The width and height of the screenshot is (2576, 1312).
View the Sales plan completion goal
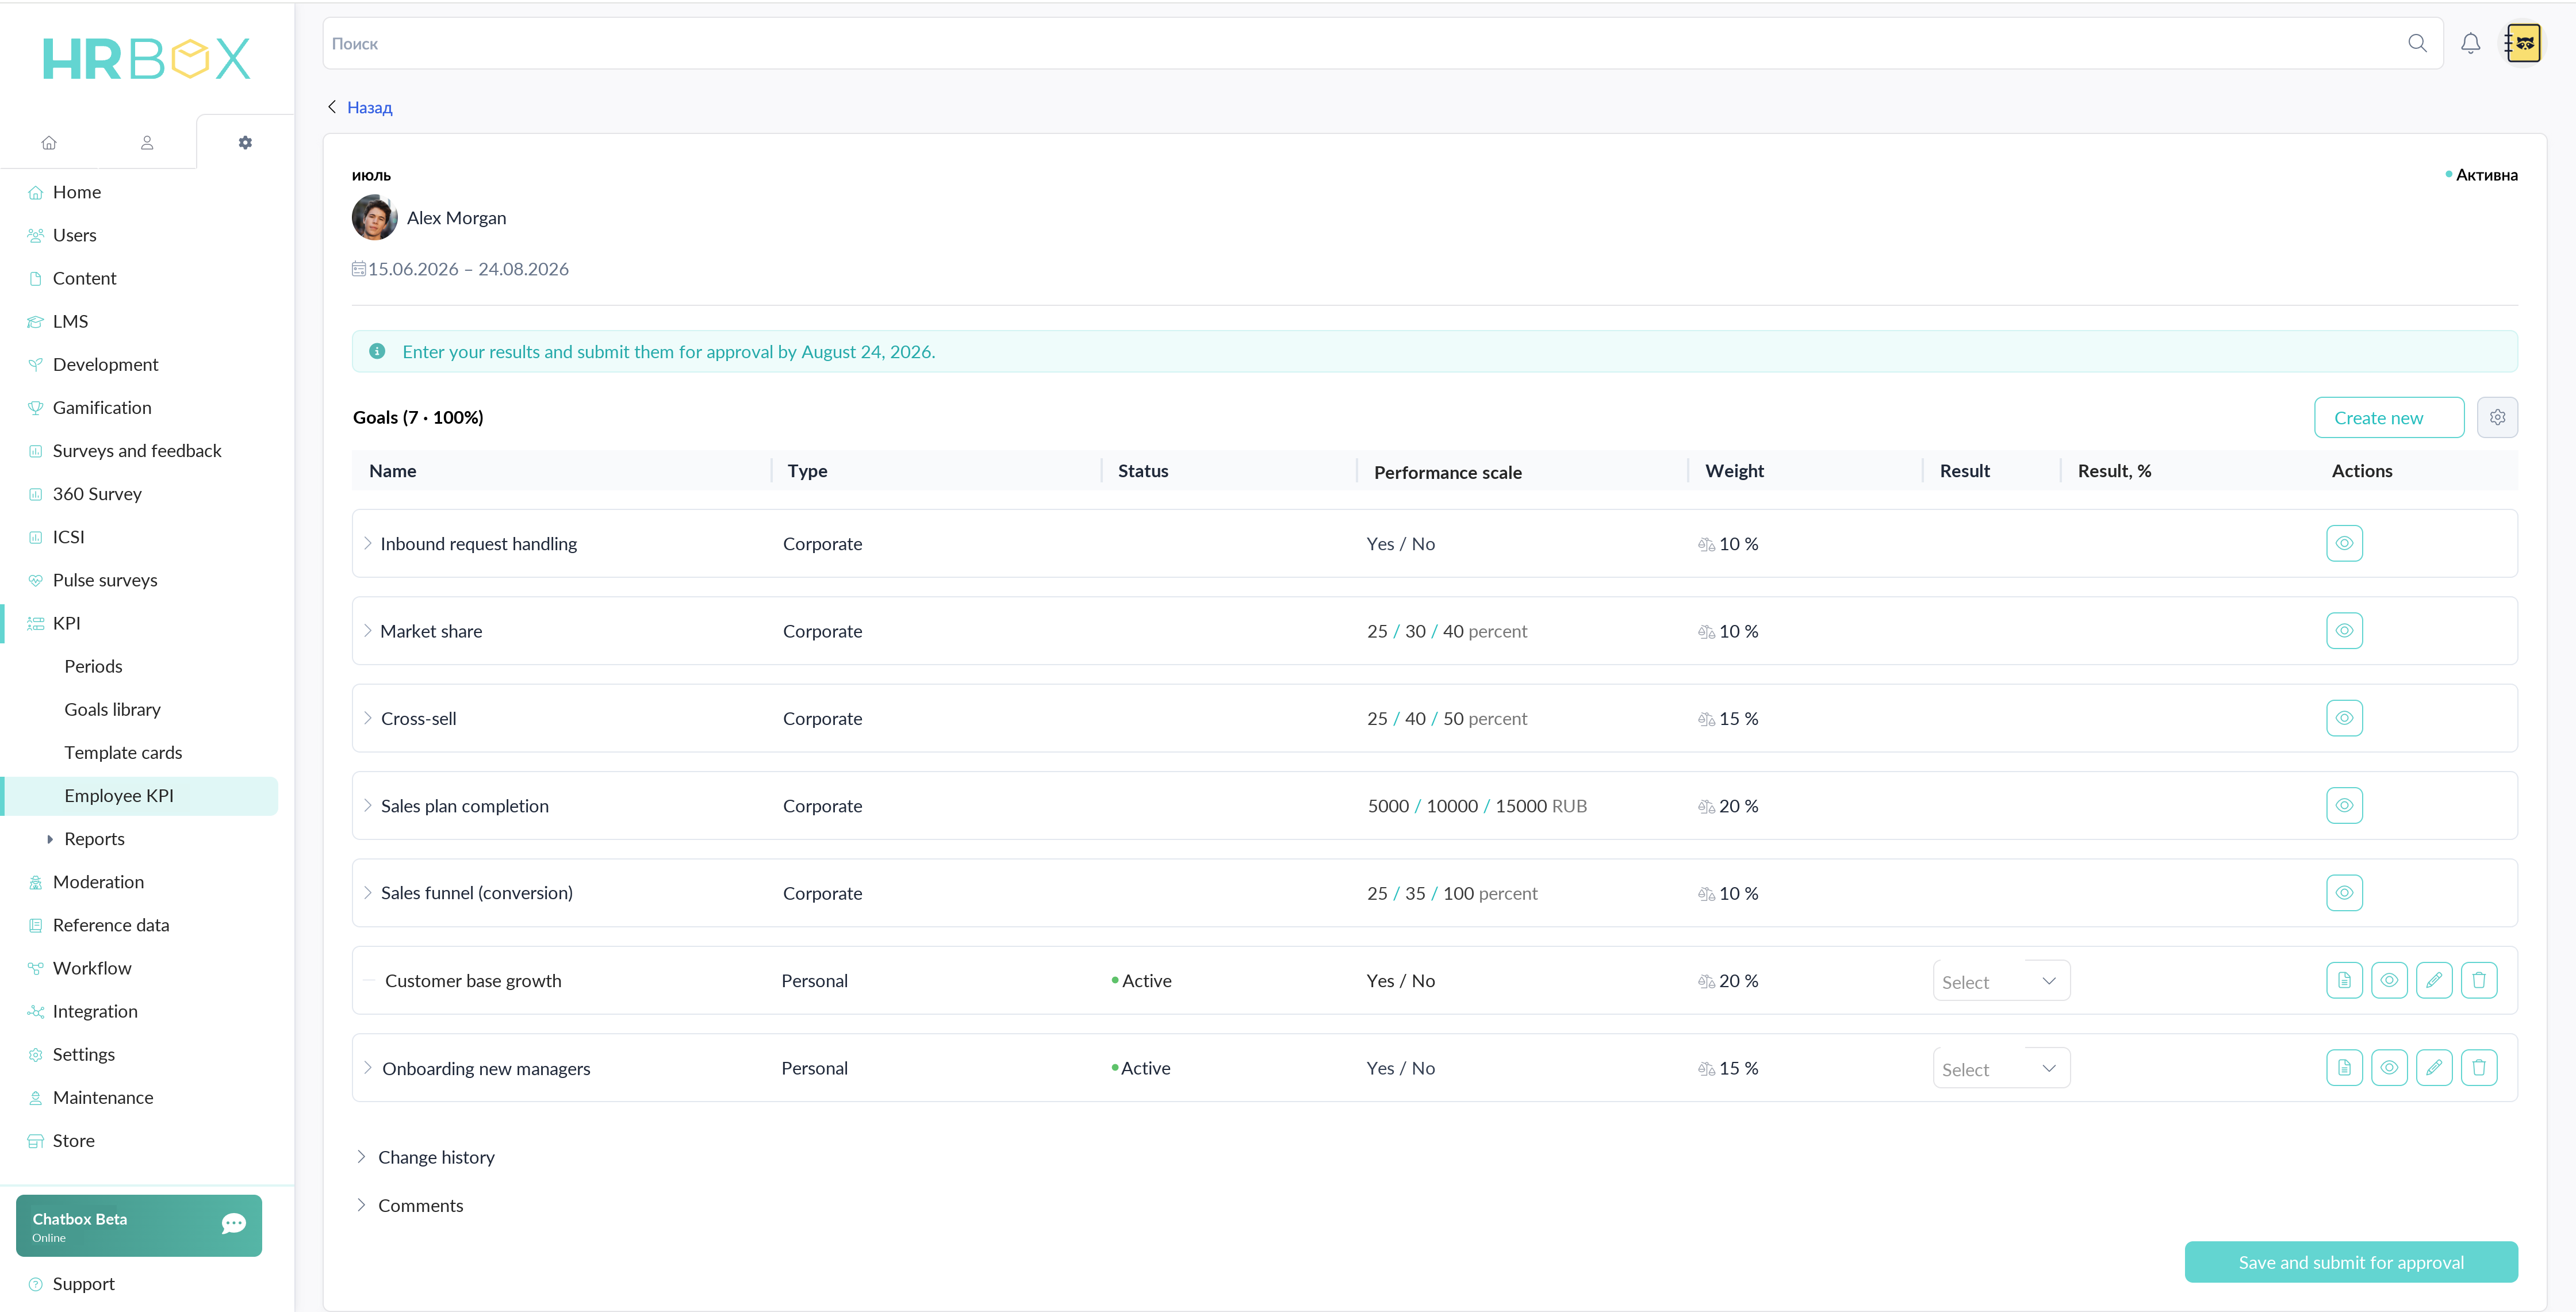[2344, 805]
